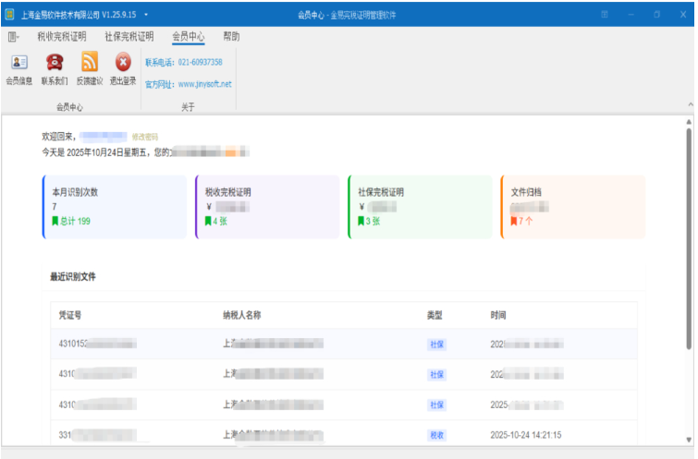
Task: Open the 帮助 menu tab
Action: (231, 37)
